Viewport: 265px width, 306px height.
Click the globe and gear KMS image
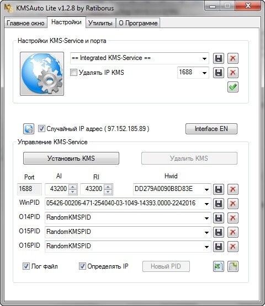point(42,74)
